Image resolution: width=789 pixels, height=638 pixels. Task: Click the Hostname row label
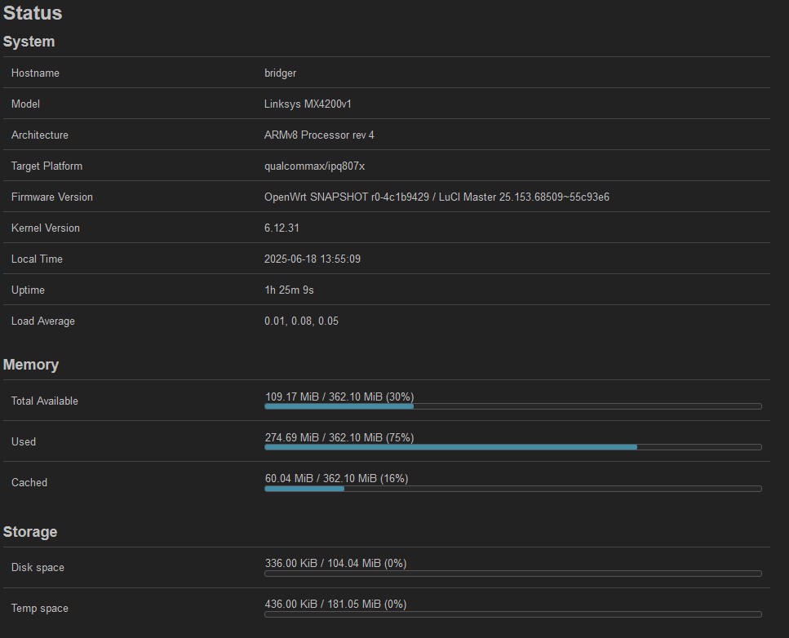(35, 73)
